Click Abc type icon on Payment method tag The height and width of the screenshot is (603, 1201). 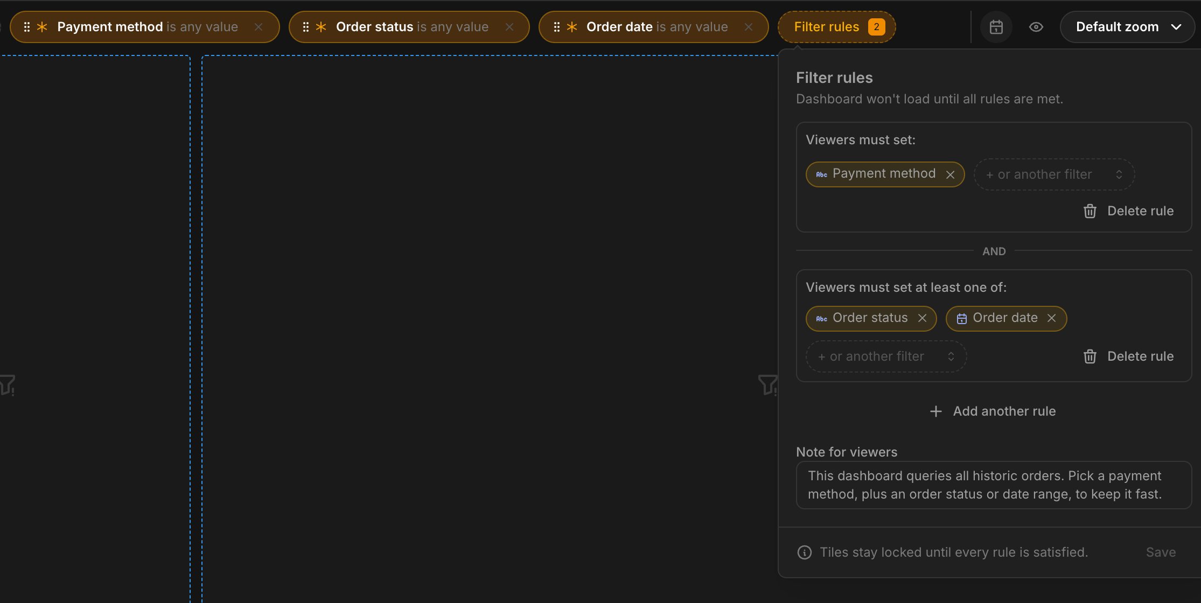point(821,174)
